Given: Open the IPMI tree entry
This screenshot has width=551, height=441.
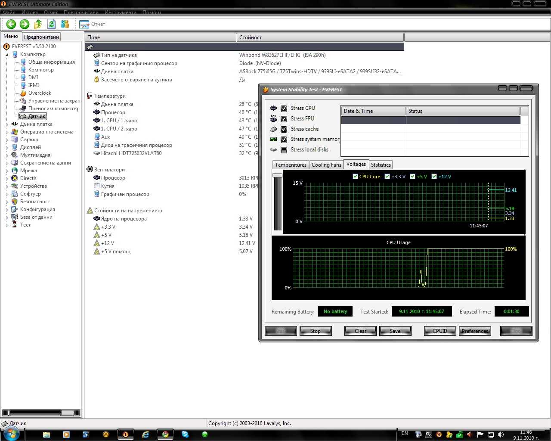Looking at the screenshot, I should click(x=34, y=85).
